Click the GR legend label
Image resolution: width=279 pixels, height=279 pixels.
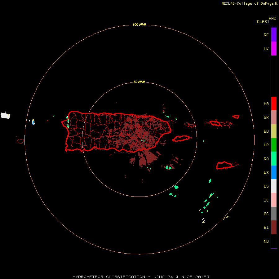tap(266, 117)
